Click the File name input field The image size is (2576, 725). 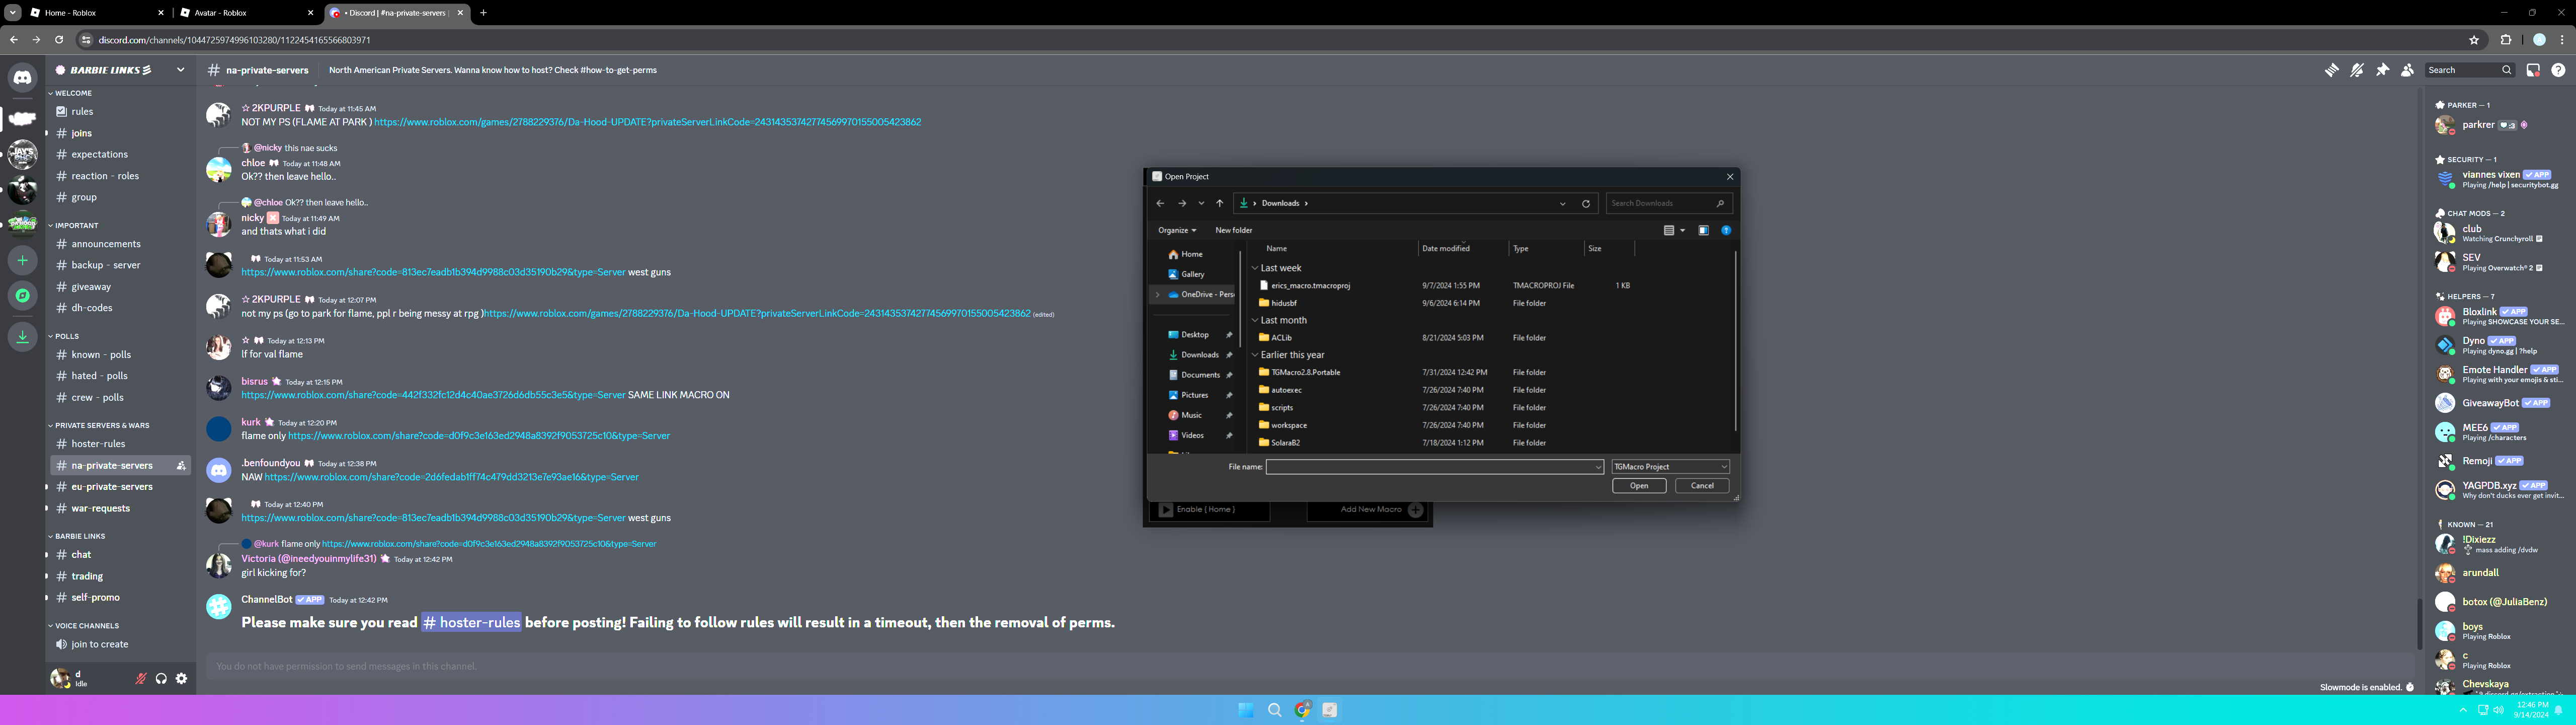click(x=1430, y=467)
